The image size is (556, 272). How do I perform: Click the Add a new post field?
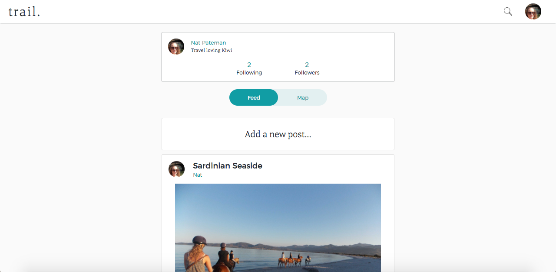click(278, 134)
